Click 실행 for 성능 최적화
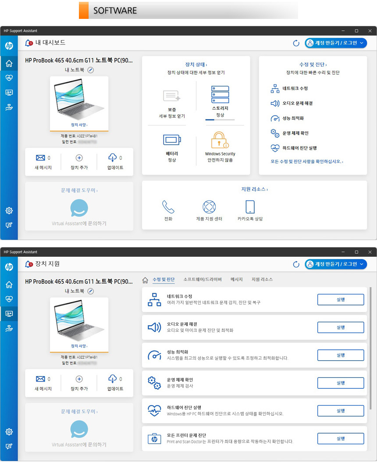Screen dimensions: 377x463 [341, 355]
